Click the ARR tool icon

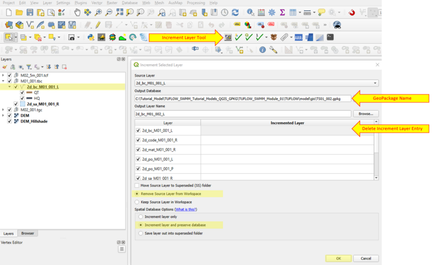298,37
